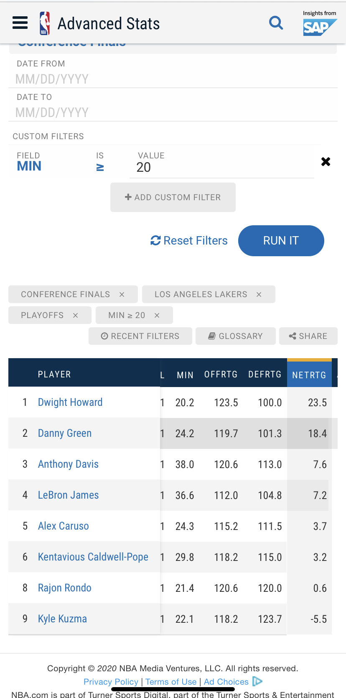Click the NBA logo icon
The height and width of the screenshot is (698, 346).
point(45,23)
